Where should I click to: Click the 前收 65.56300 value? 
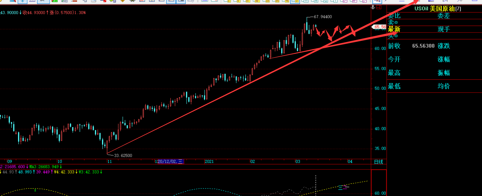423,46
